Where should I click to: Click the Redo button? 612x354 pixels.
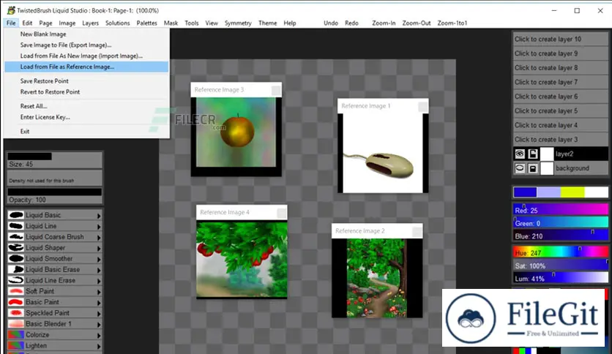(351, 23)
